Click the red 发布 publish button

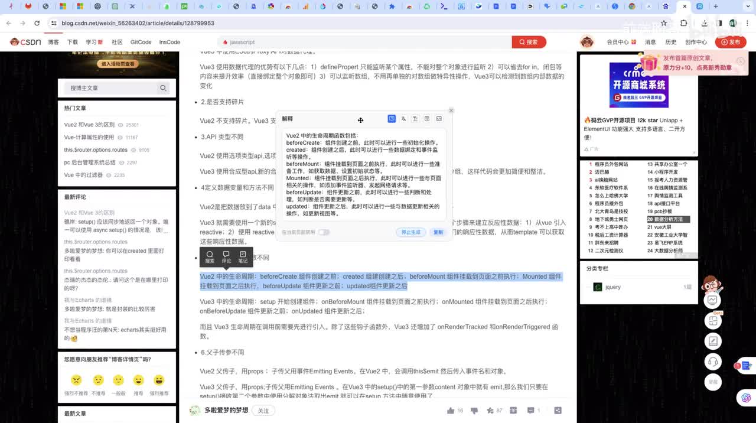(731, 42)
